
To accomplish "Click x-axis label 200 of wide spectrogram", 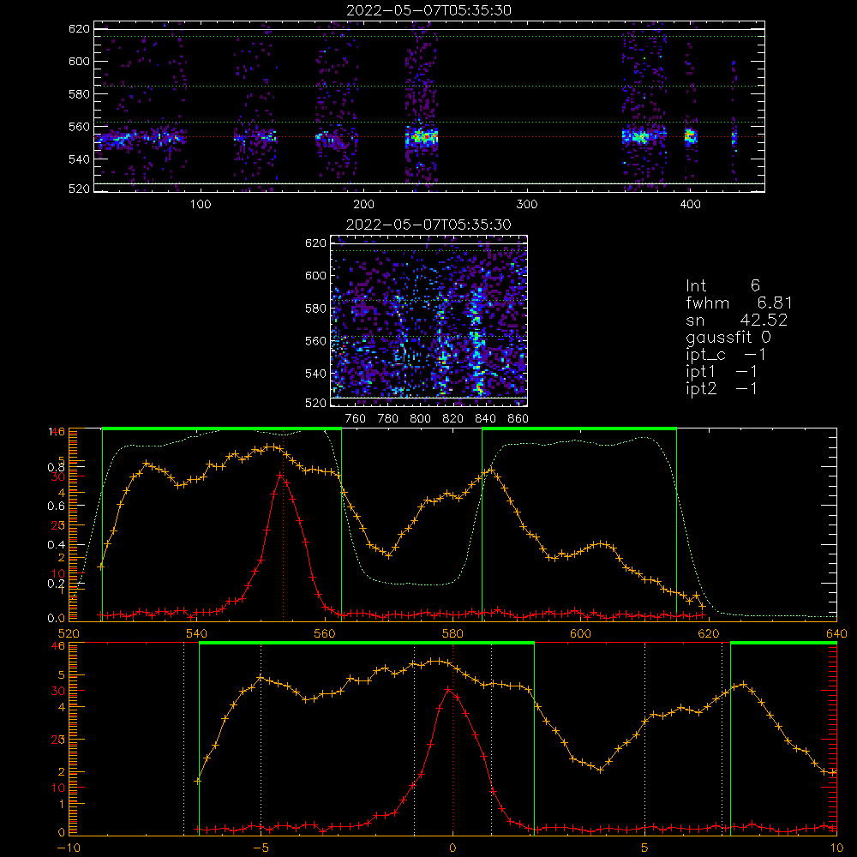I will (363, 204).
